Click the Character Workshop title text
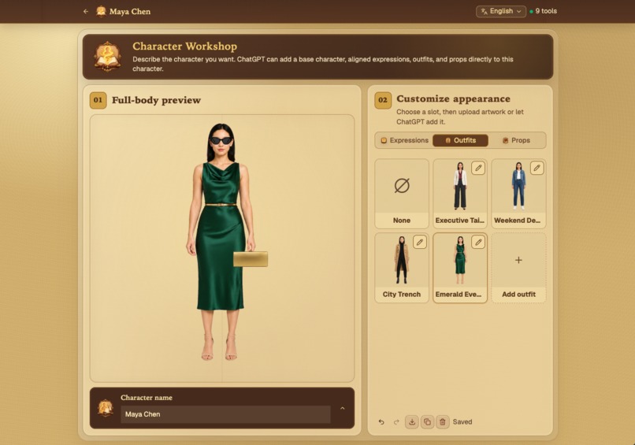This screenshot has width=635, height=445. pos(184,46)
